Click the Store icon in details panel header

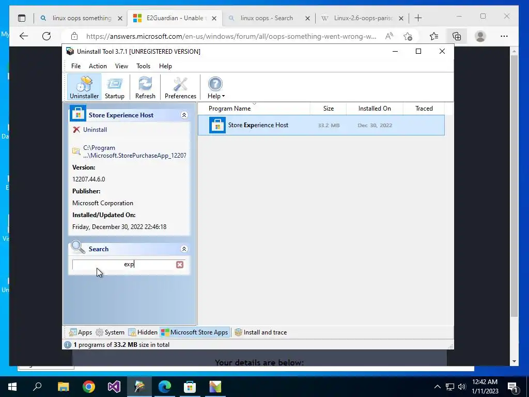[78, 113]
